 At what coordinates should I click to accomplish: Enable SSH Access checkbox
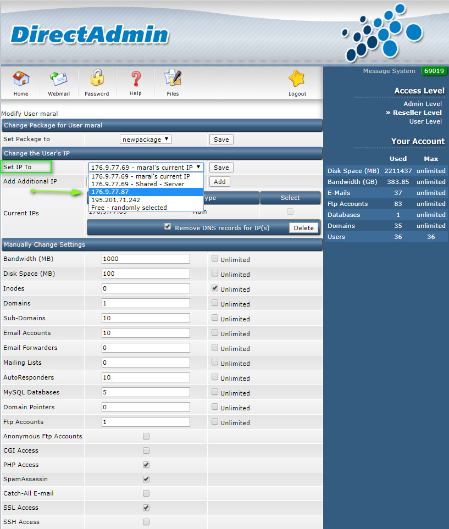(x=146, y=522)
